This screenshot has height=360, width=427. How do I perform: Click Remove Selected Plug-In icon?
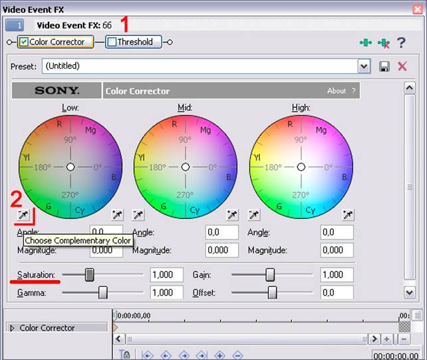click(384, 43)
